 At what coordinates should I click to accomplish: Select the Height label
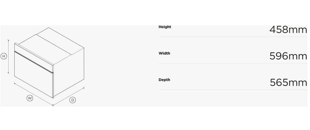coord(165,27)
